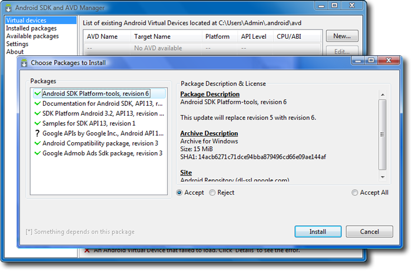Click Edit... button in AVD Manager window

click(x=342, y=51)
